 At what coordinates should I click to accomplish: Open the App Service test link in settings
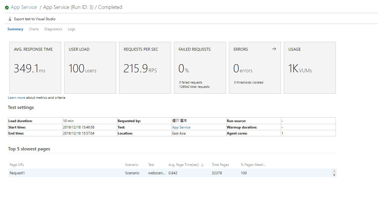pos(181,127)
